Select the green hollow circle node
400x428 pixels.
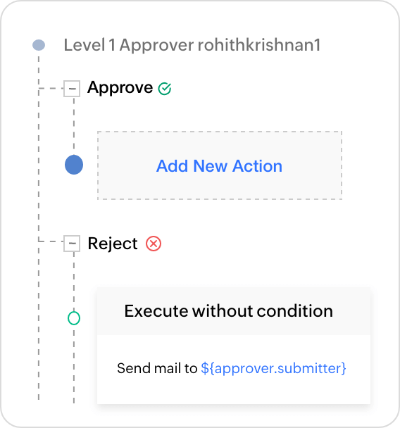(74, 318)
